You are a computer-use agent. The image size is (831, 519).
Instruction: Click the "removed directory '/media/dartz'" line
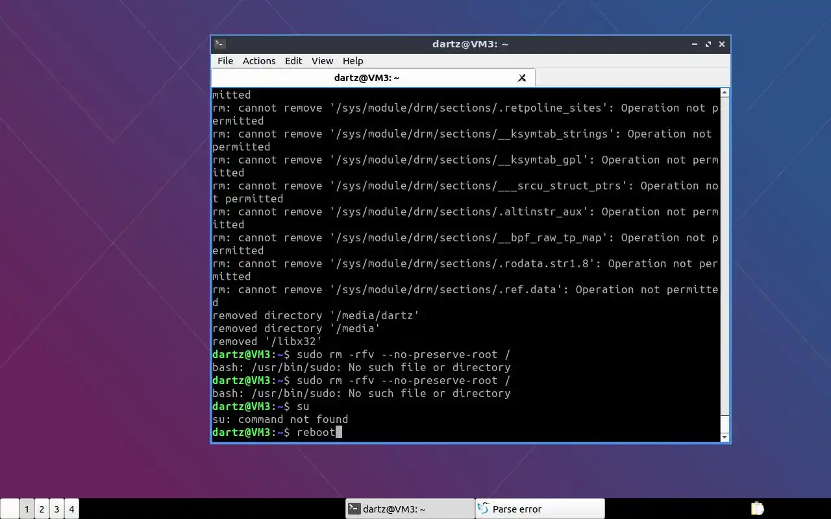pyautogui.click(x=316, y=315)
